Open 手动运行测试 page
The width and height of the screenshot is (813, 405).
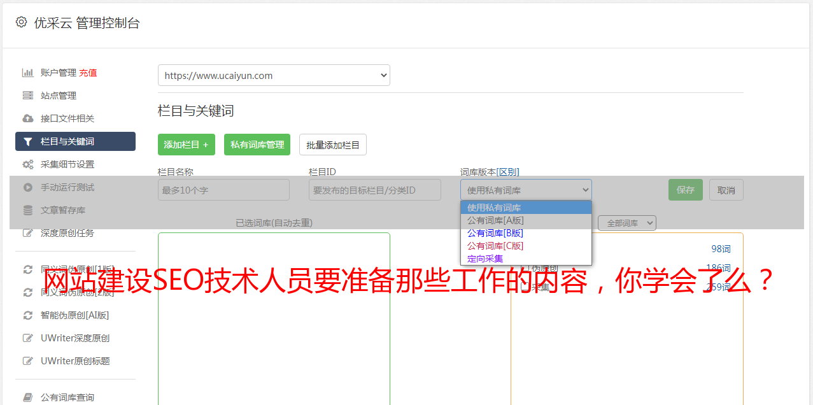pyautogui.click(x=67, y=187)
